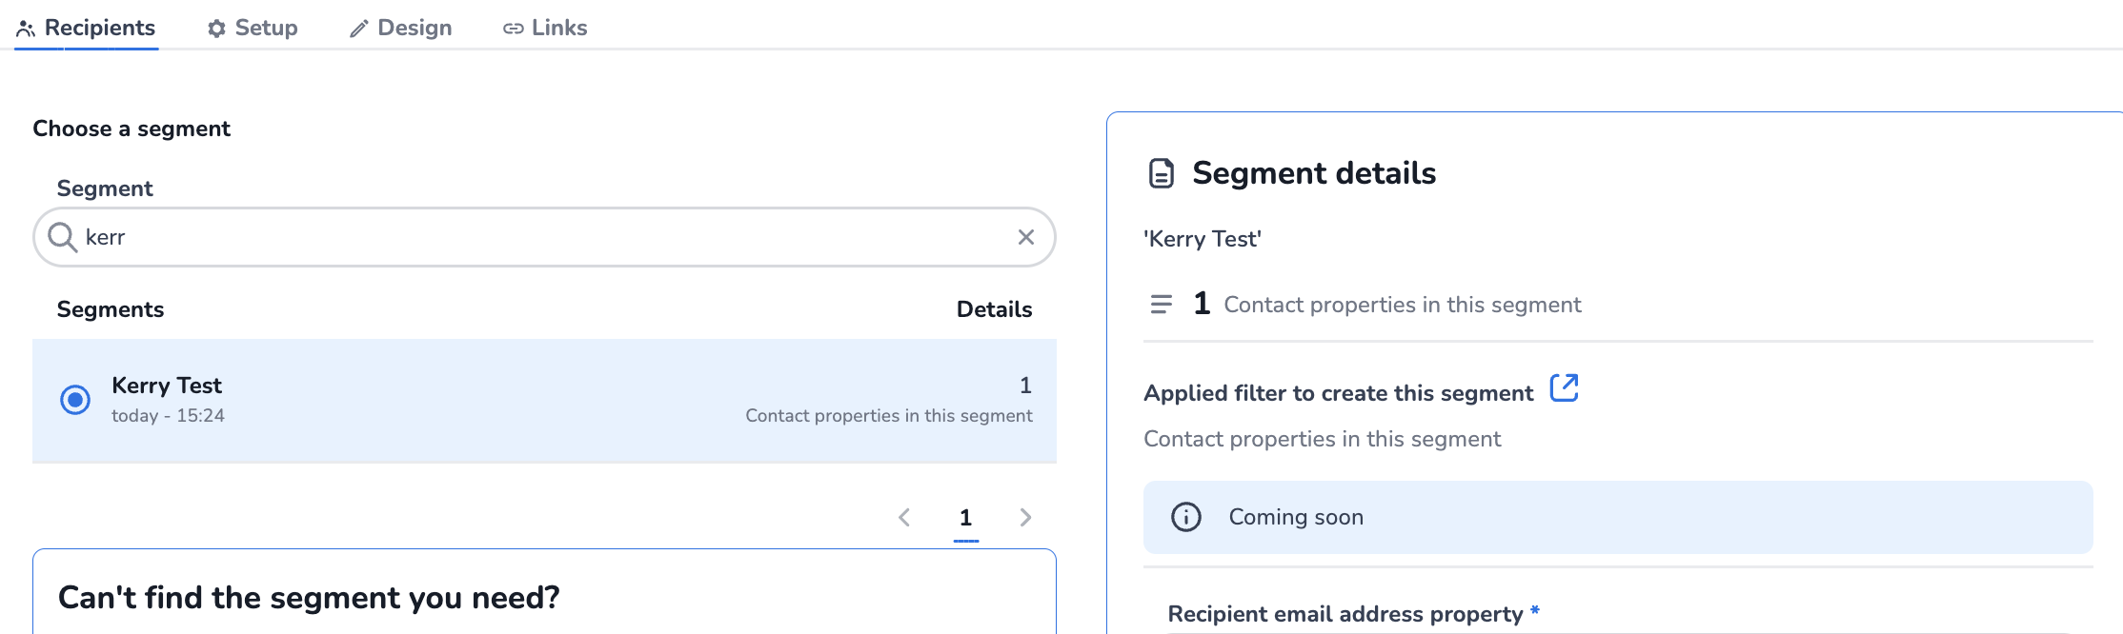Click Kerry Test row's contact properties count
Viewport: 2123px width, 634px height.
pyautogui.click(x=1025, y=386)
